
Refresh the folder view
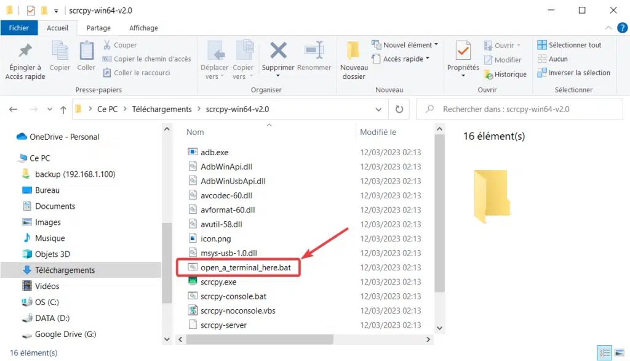pyautogui.click(x=399, y=109)
